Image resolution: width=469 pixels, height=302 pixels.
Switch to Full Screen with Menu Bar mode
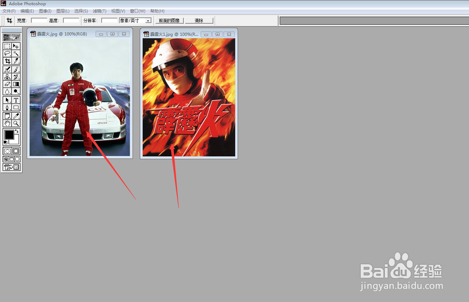point(11,159)
